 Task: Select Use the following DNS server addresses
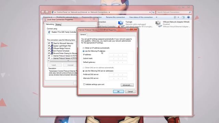click(83, 71)
